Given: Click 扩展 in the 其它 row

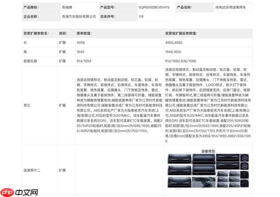Looking at the screenshot, I should coord(63,105).
